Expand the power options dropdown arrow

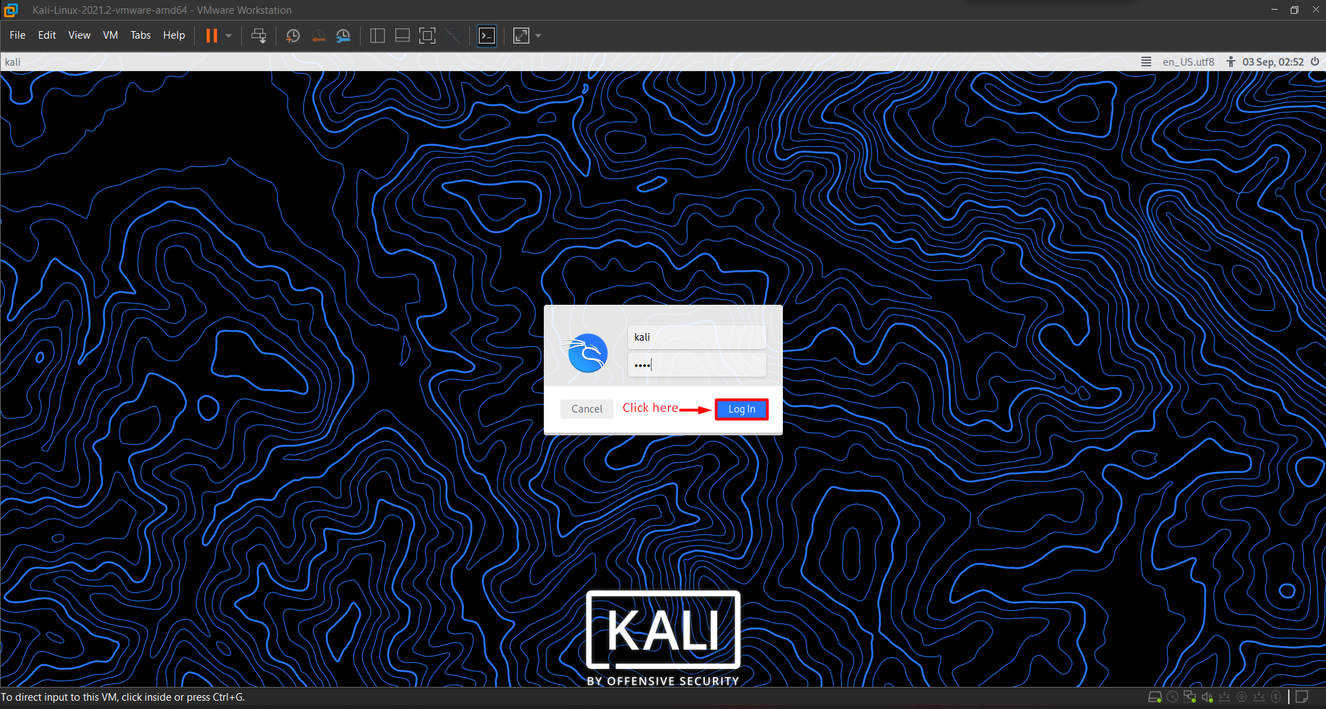click(229, 36)
